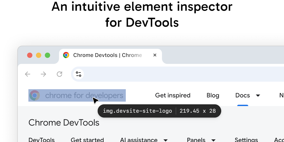
Task: Select the Chrome Devtools browser tab
Action: [107, 55]
